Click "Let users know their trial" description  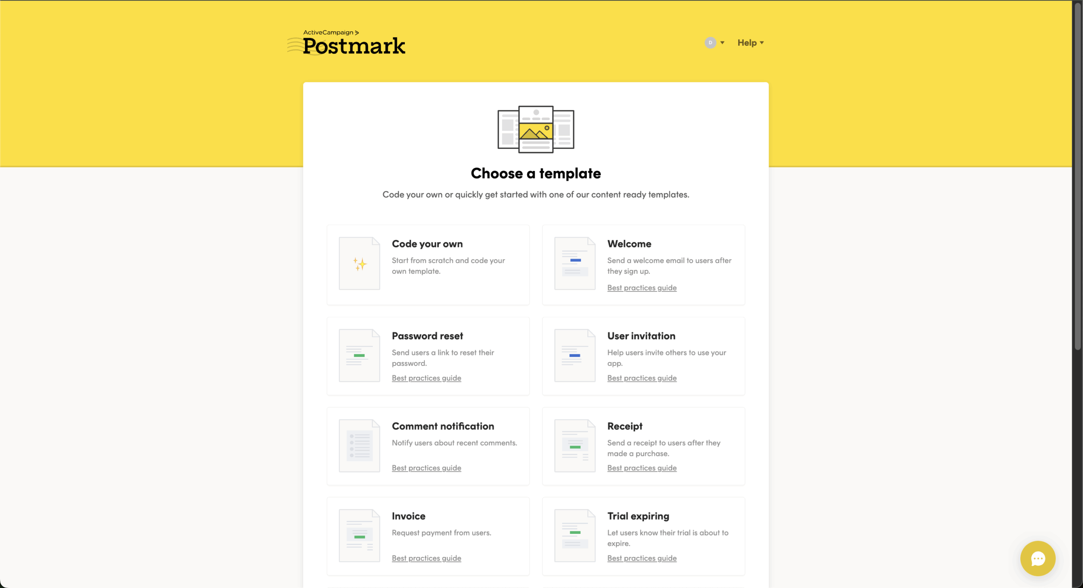[x=668, y=538]
